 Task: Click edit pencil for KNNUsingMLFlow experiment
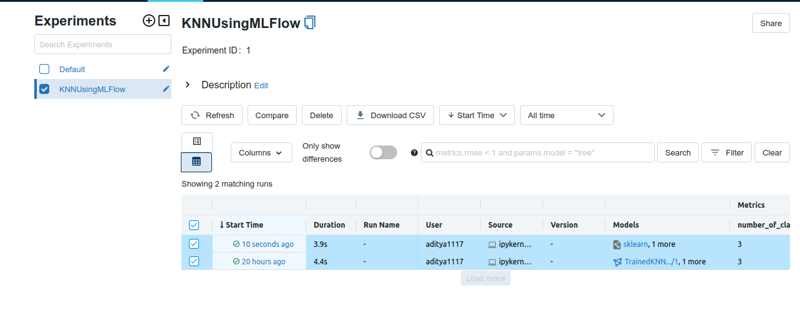tap(166, 89)
